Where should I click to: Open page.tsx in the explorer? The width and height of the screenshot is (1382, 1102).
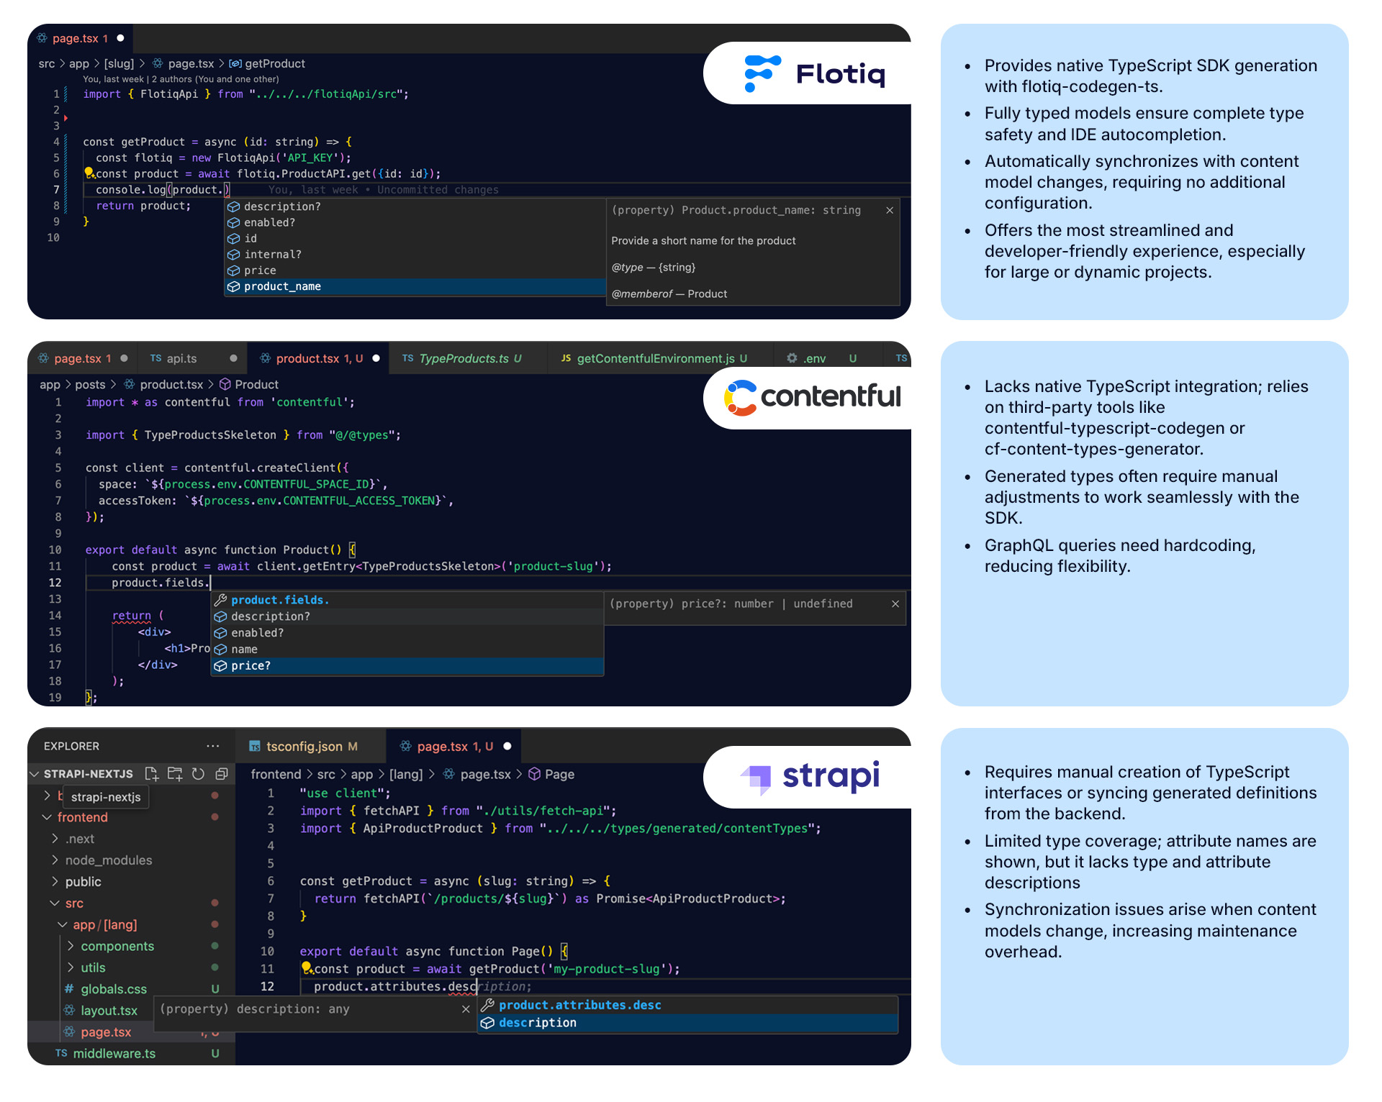point(106,1032)
